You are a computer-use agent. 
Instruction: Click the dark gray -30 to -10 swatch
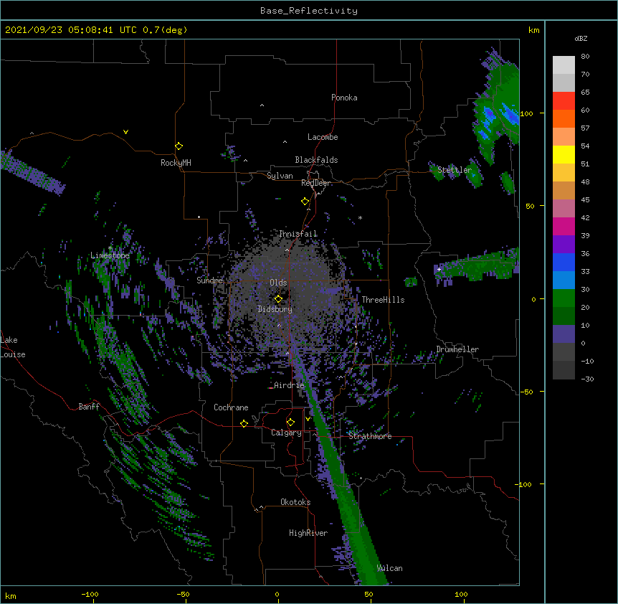coord(564,370)
